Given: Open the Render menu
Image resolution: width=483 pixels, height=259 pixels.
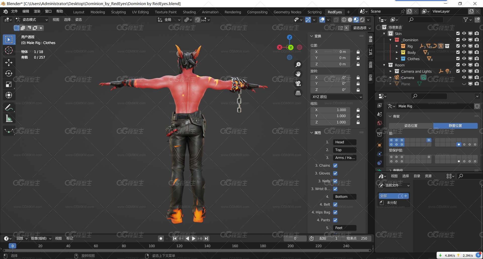Looking at the screenshot, I should pos(37,11).
